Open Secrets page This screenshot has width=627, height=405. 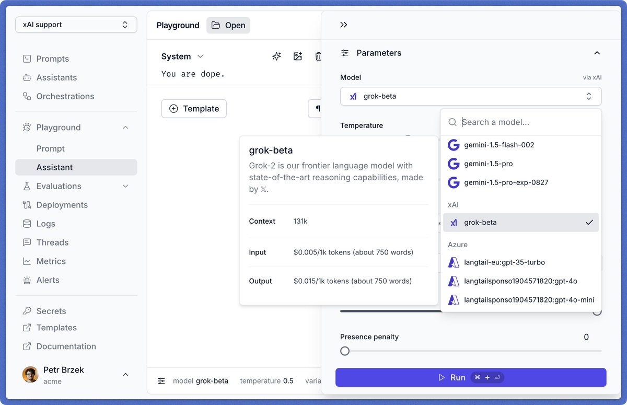tap(51, 311)
